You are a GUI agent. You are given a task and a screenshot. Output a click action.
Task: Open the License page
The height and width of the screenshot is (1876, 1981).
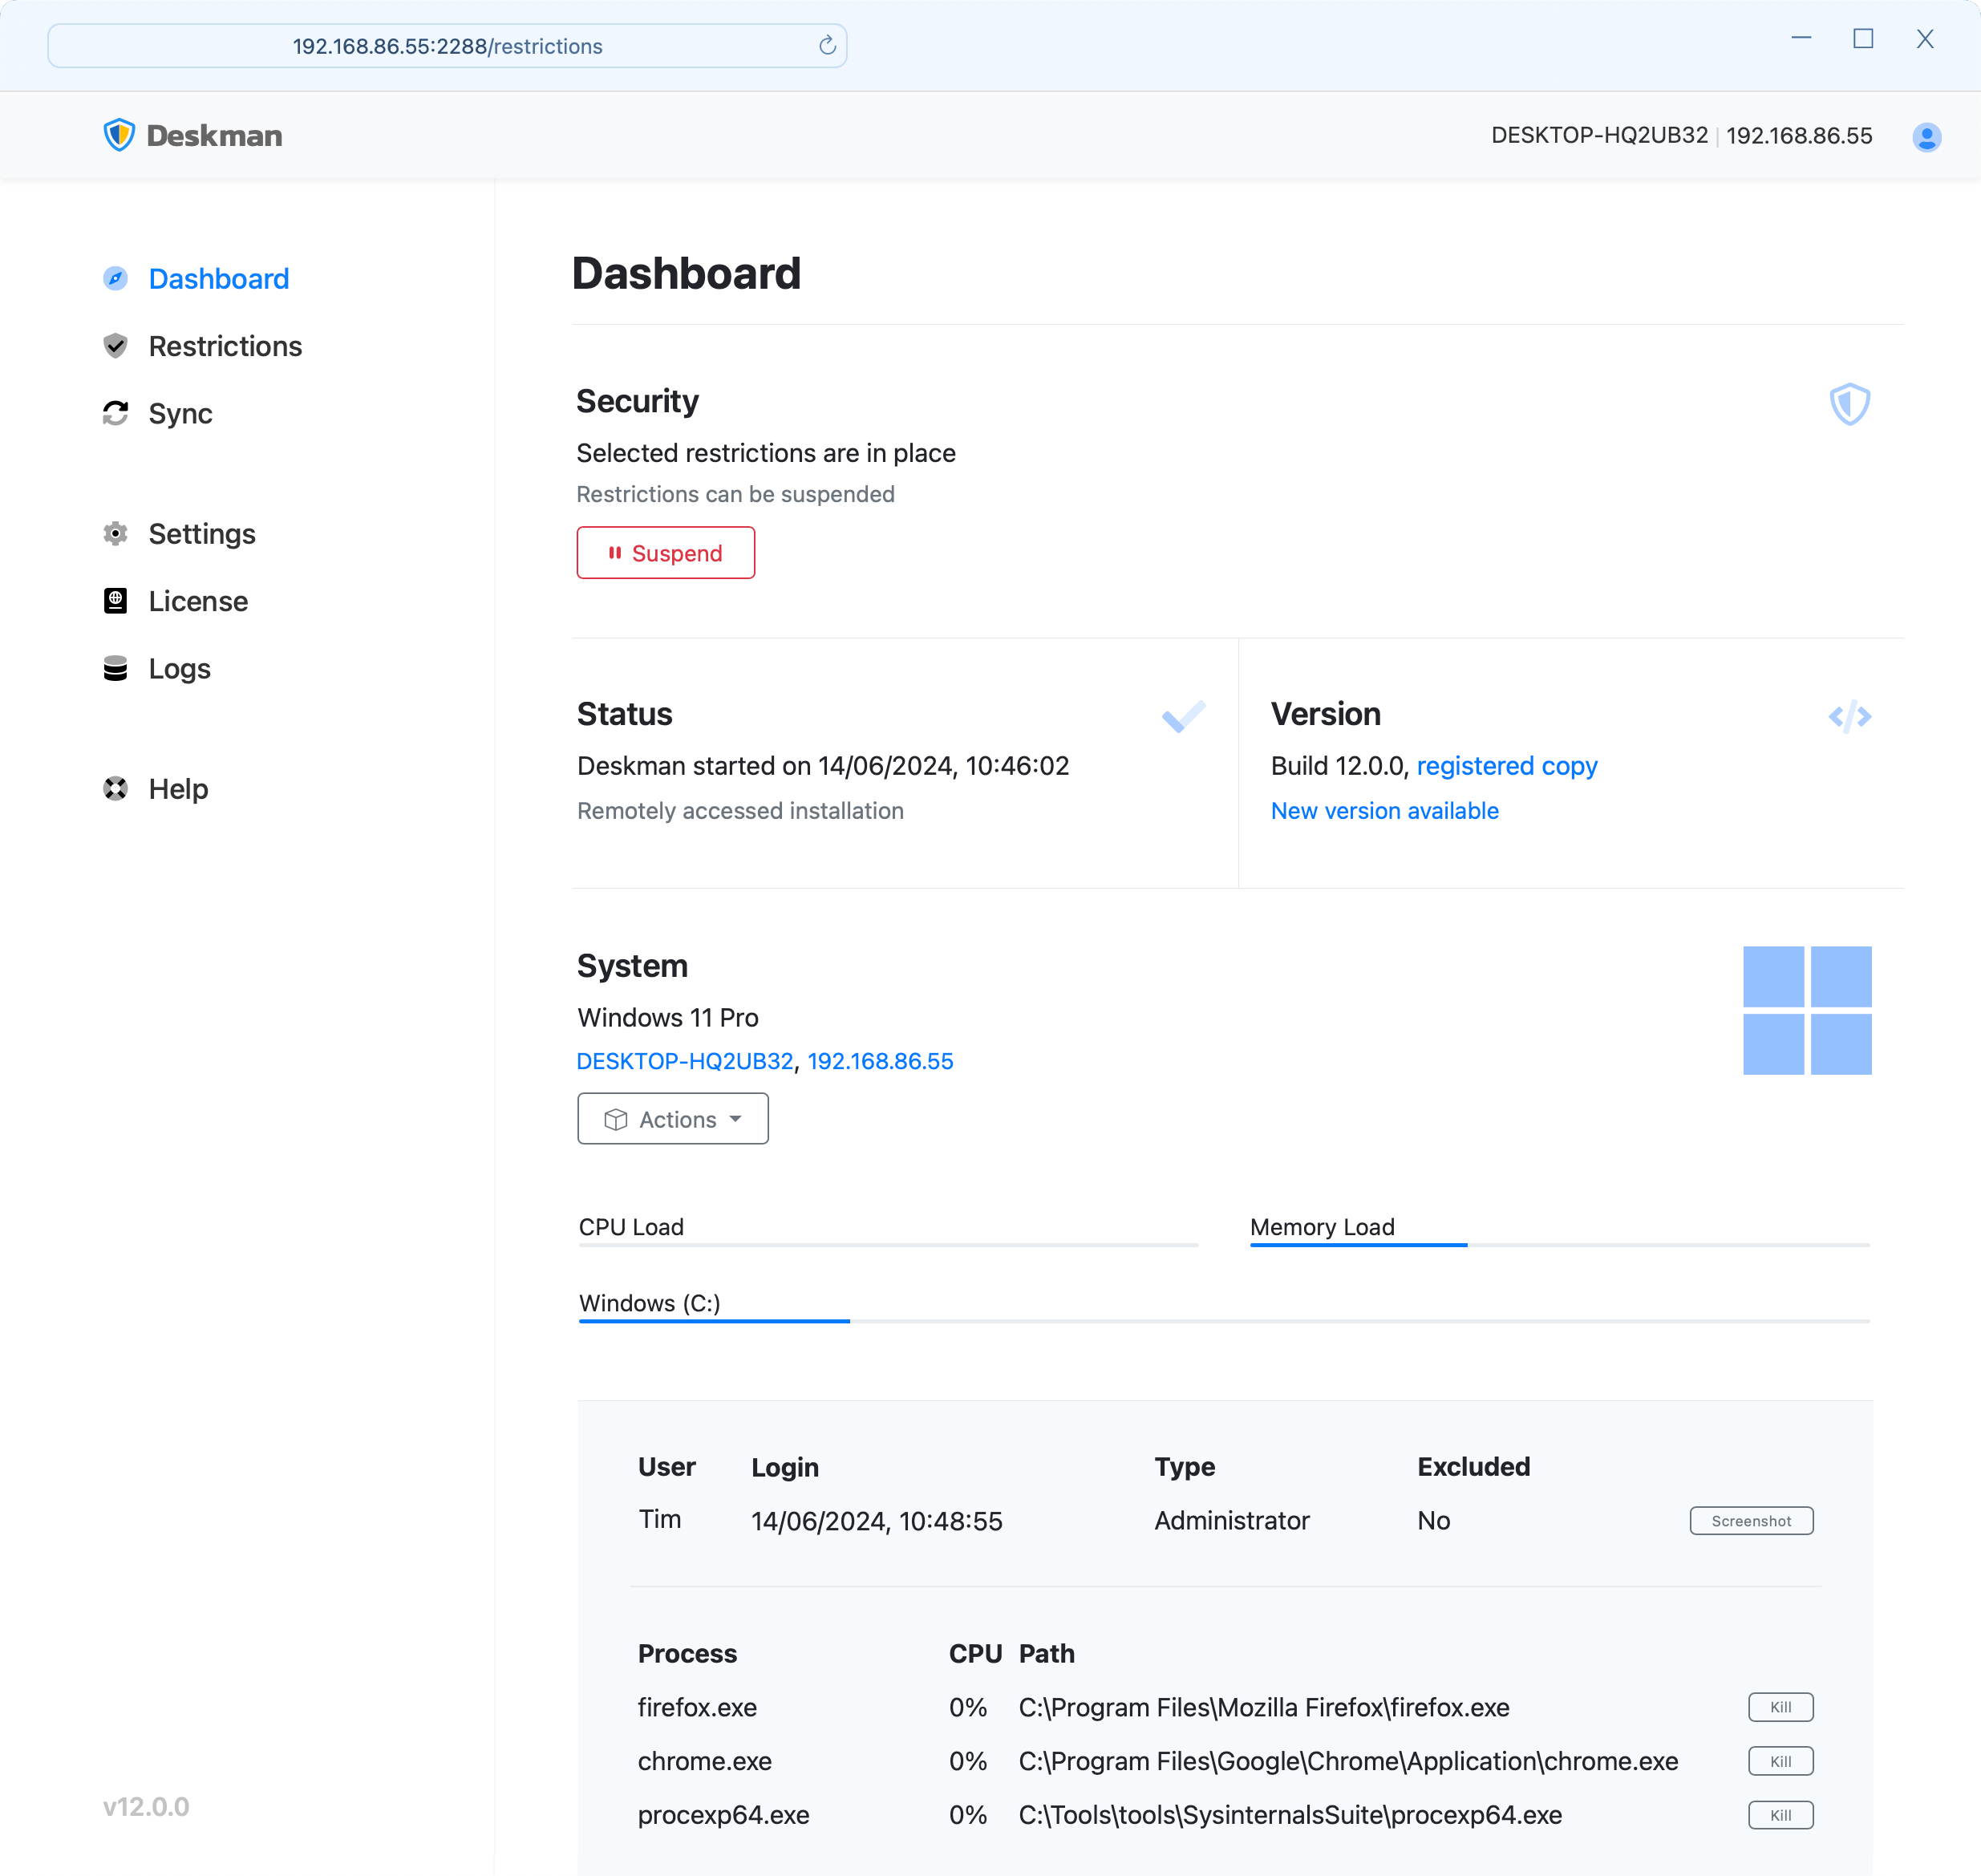click(175, 601)
